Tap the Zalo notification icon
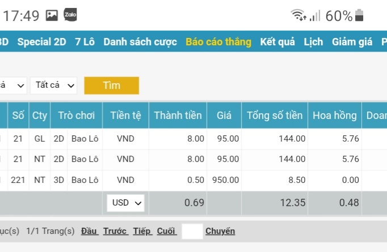The width and height of the screenshot is (387, 252). click(x=70, y=15)
